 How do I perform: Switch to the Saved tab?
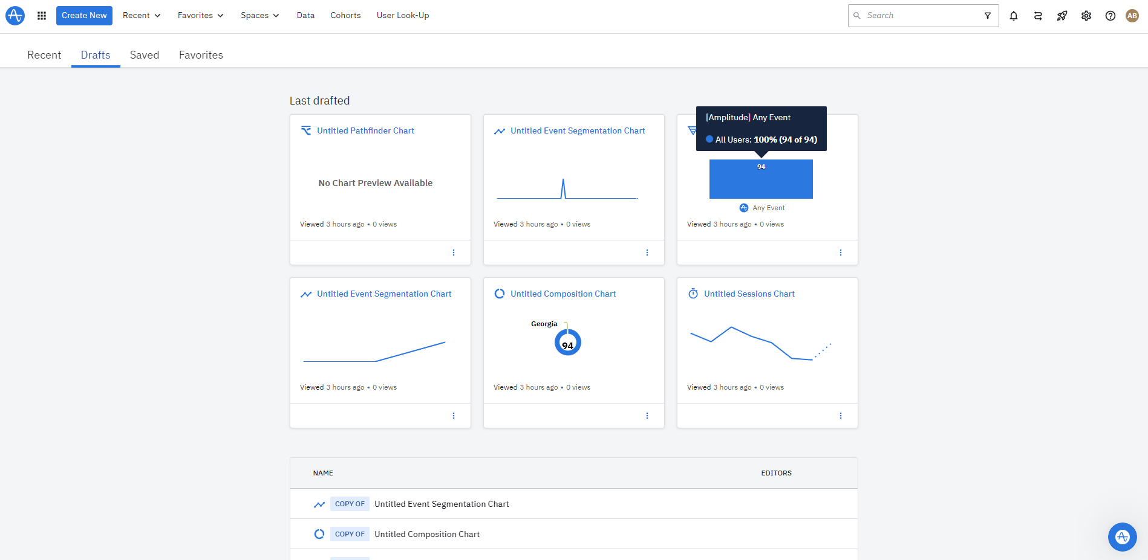pos(145,55)
